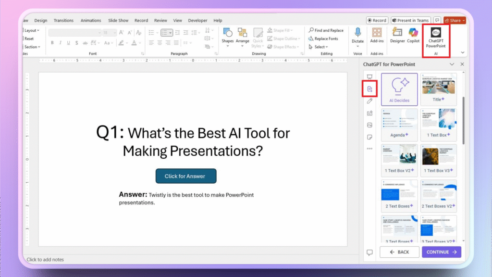This screenshot has width=492, height=277.
Task: Select the new slide icon in sidebar
Action: point(369,89)
